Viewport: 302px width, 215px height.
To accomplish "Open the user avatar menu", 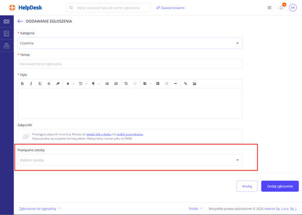I will (293, 8).
